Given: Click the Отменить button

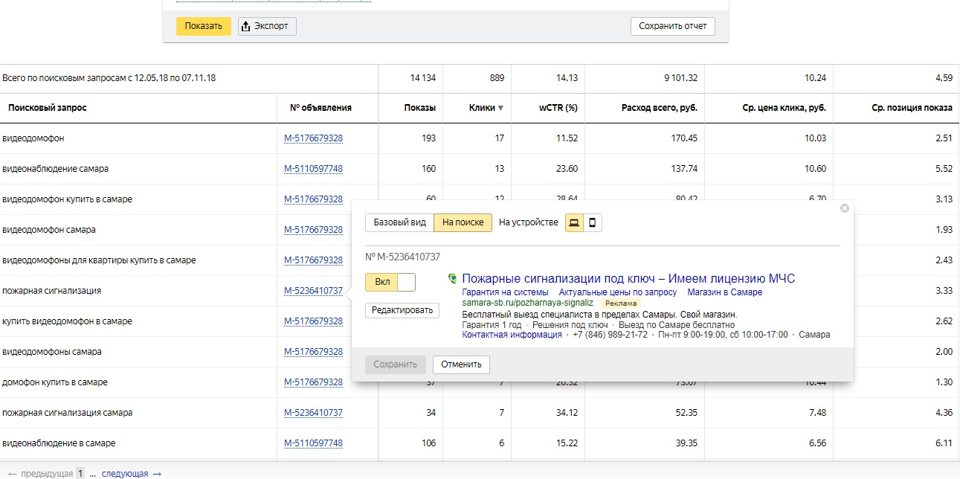Looking at the screenshot, I should coord(461,364).
